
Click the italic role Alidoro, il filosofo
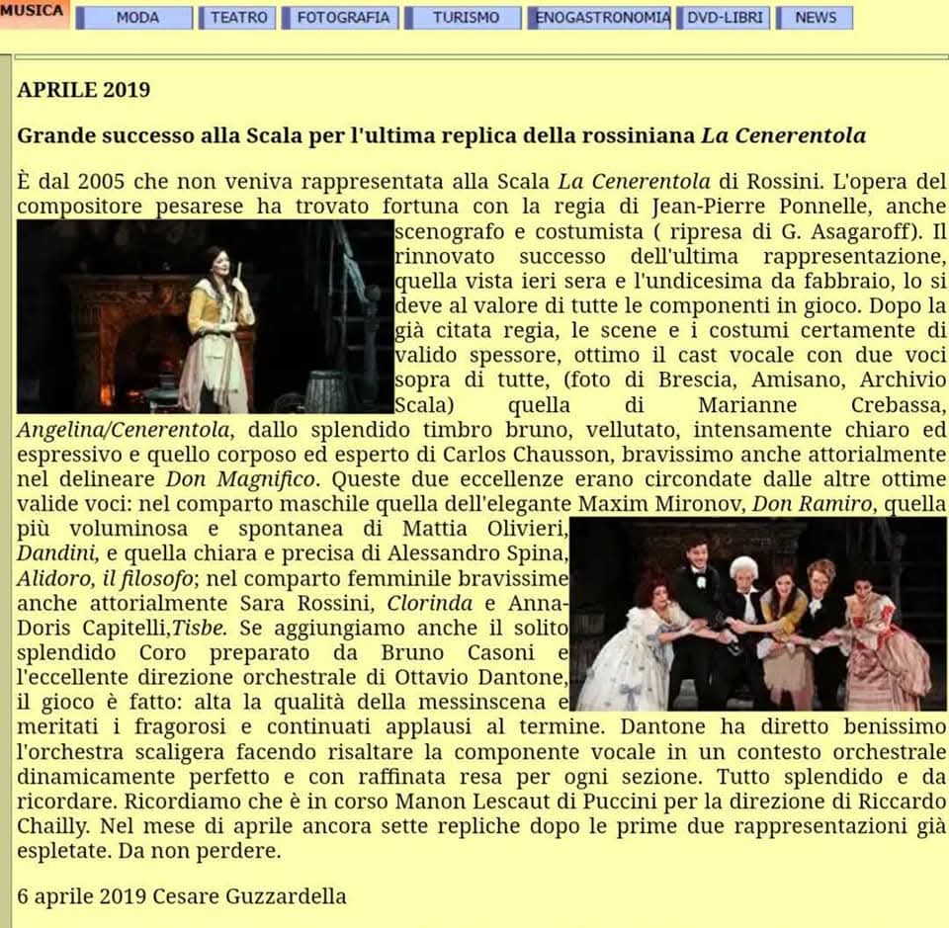tap(105, 579)
